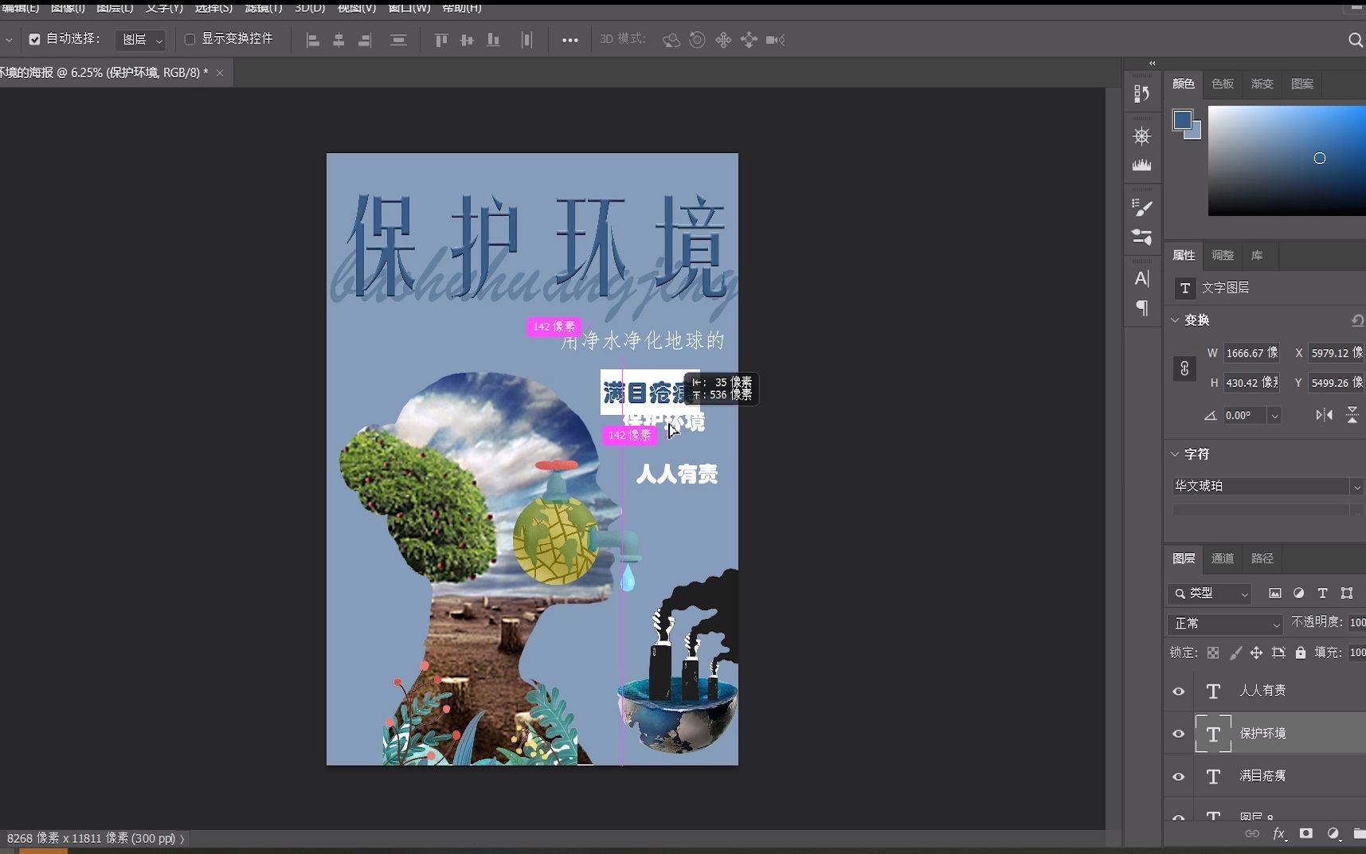The image size is (1366, 854).
Task: Open the 正常 blend mode dropdown
Action: click(1226, 624)
